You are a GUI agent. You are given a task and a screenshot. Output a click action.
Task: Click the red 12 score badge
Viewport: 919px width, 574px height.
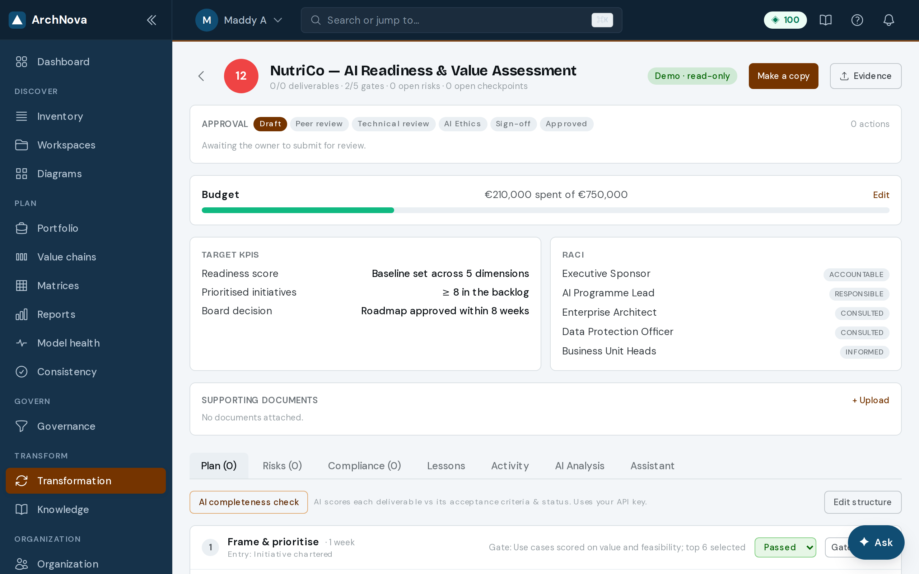click(241, 76)
